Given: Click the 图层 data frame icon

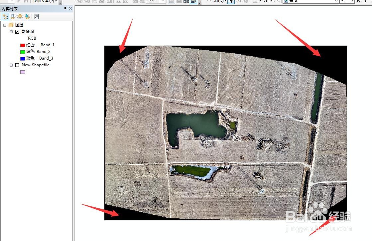Looking at the screenshot, I should pos(11,25).
